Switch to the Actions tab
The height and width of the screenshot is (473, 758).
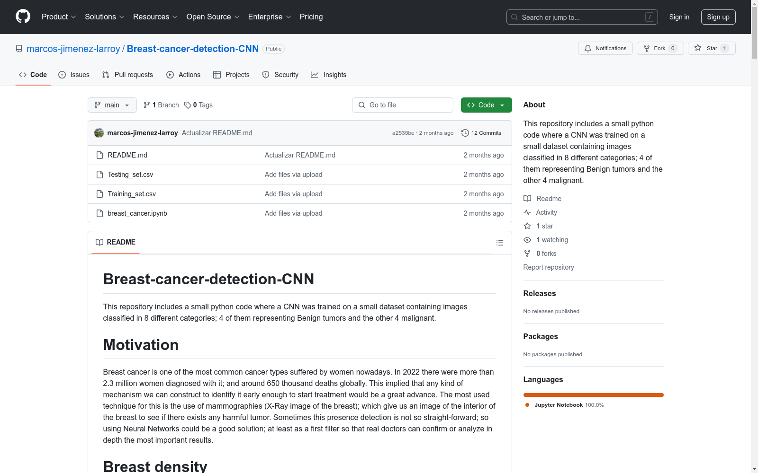tap(183, 75)
